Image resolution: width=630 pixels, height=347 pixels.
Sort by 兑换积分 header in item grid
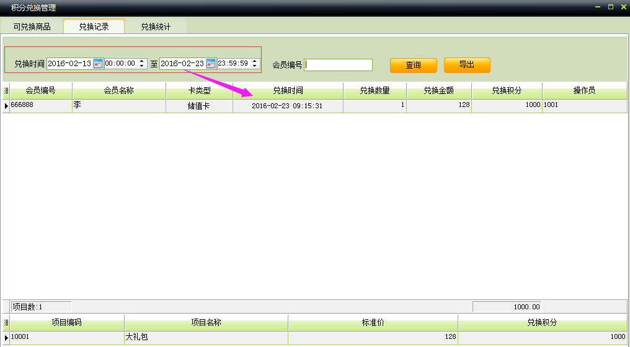click(x=543, y=322)
